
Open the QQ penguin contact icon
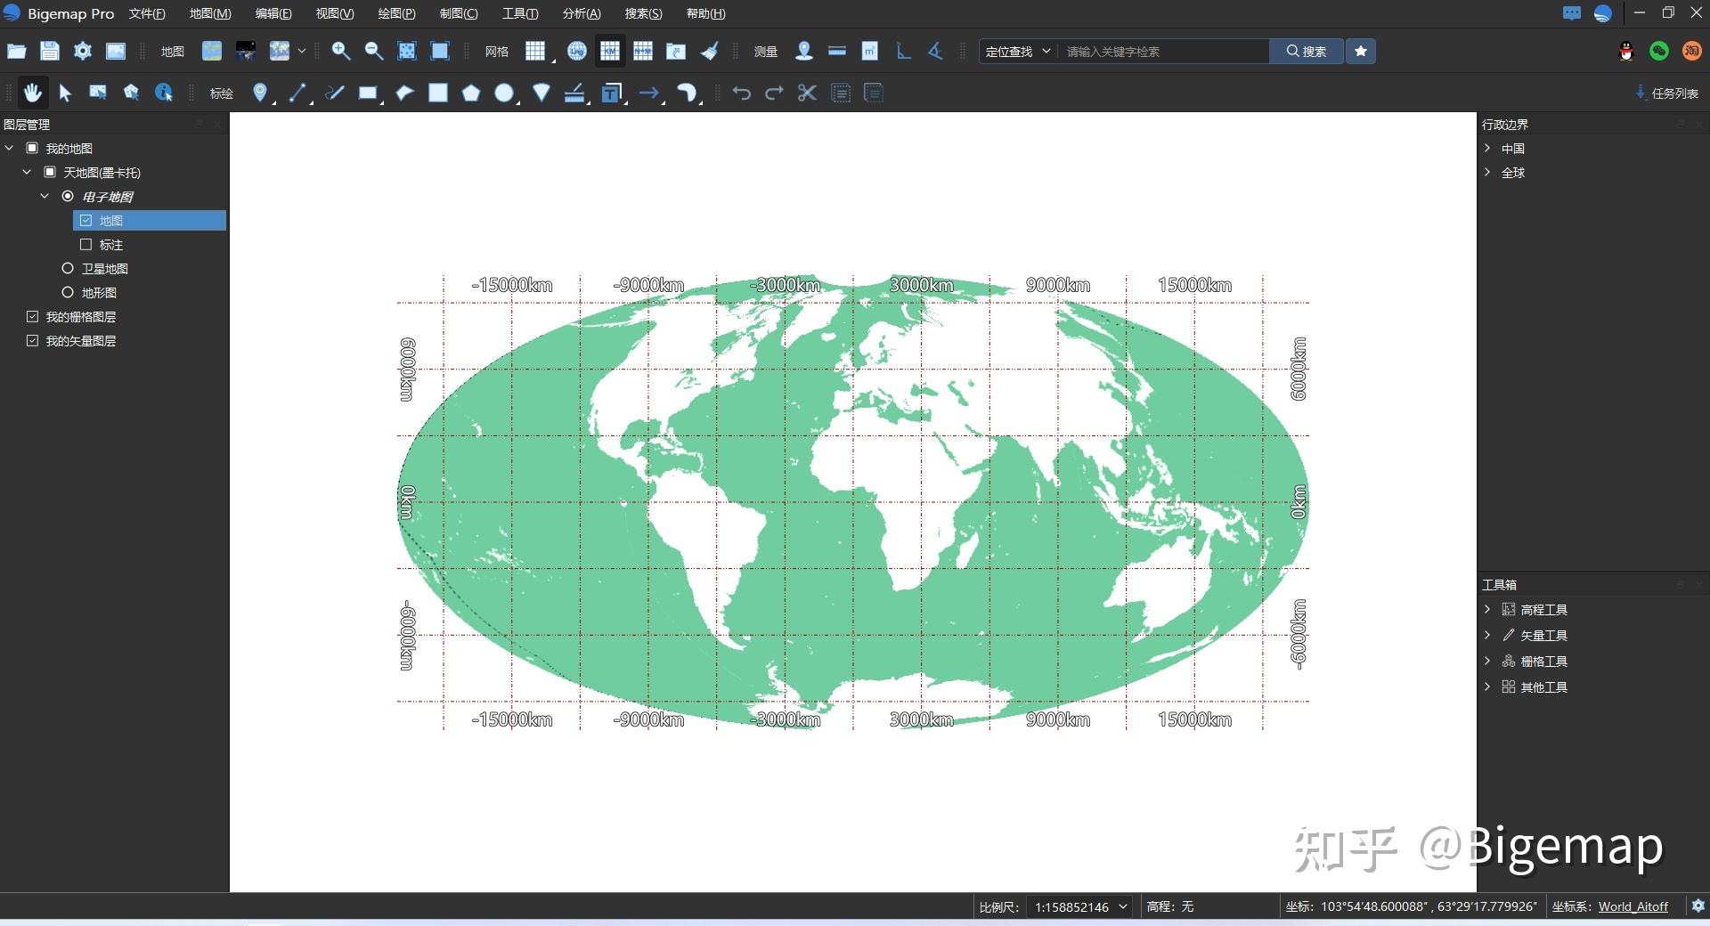(1626, 52)
